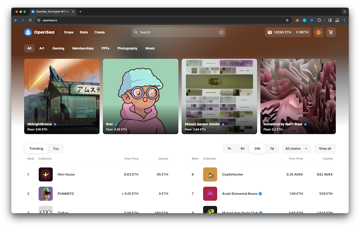Click the 1.06 ETH floor price
The image size is (360, 228).
pyautogui.click(x=296, y=193)
